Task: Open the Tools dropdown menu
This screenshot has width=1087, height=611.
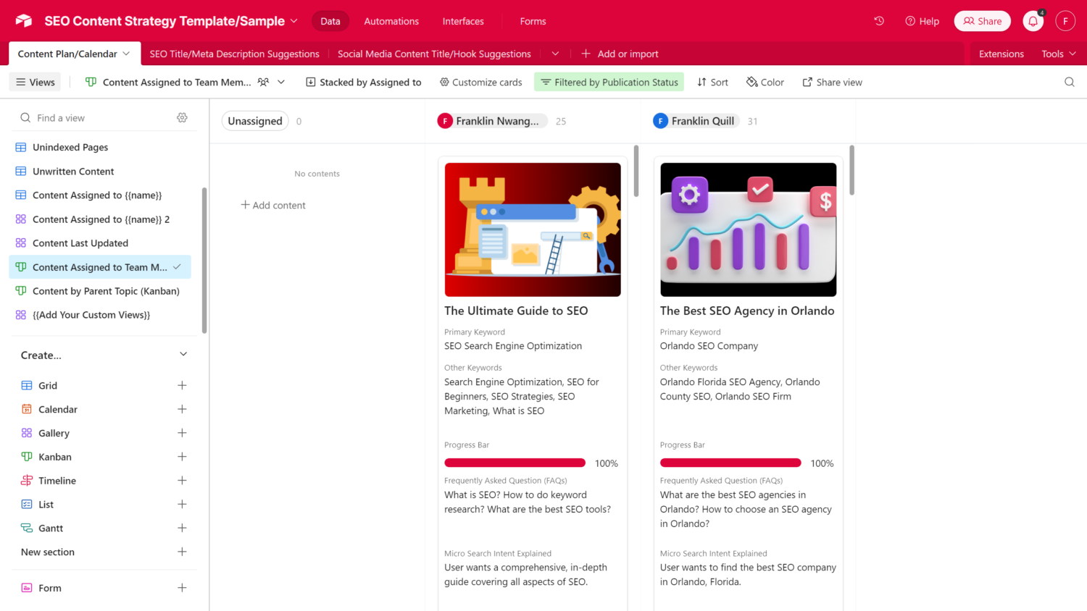Action: (x=1058, y=54)
